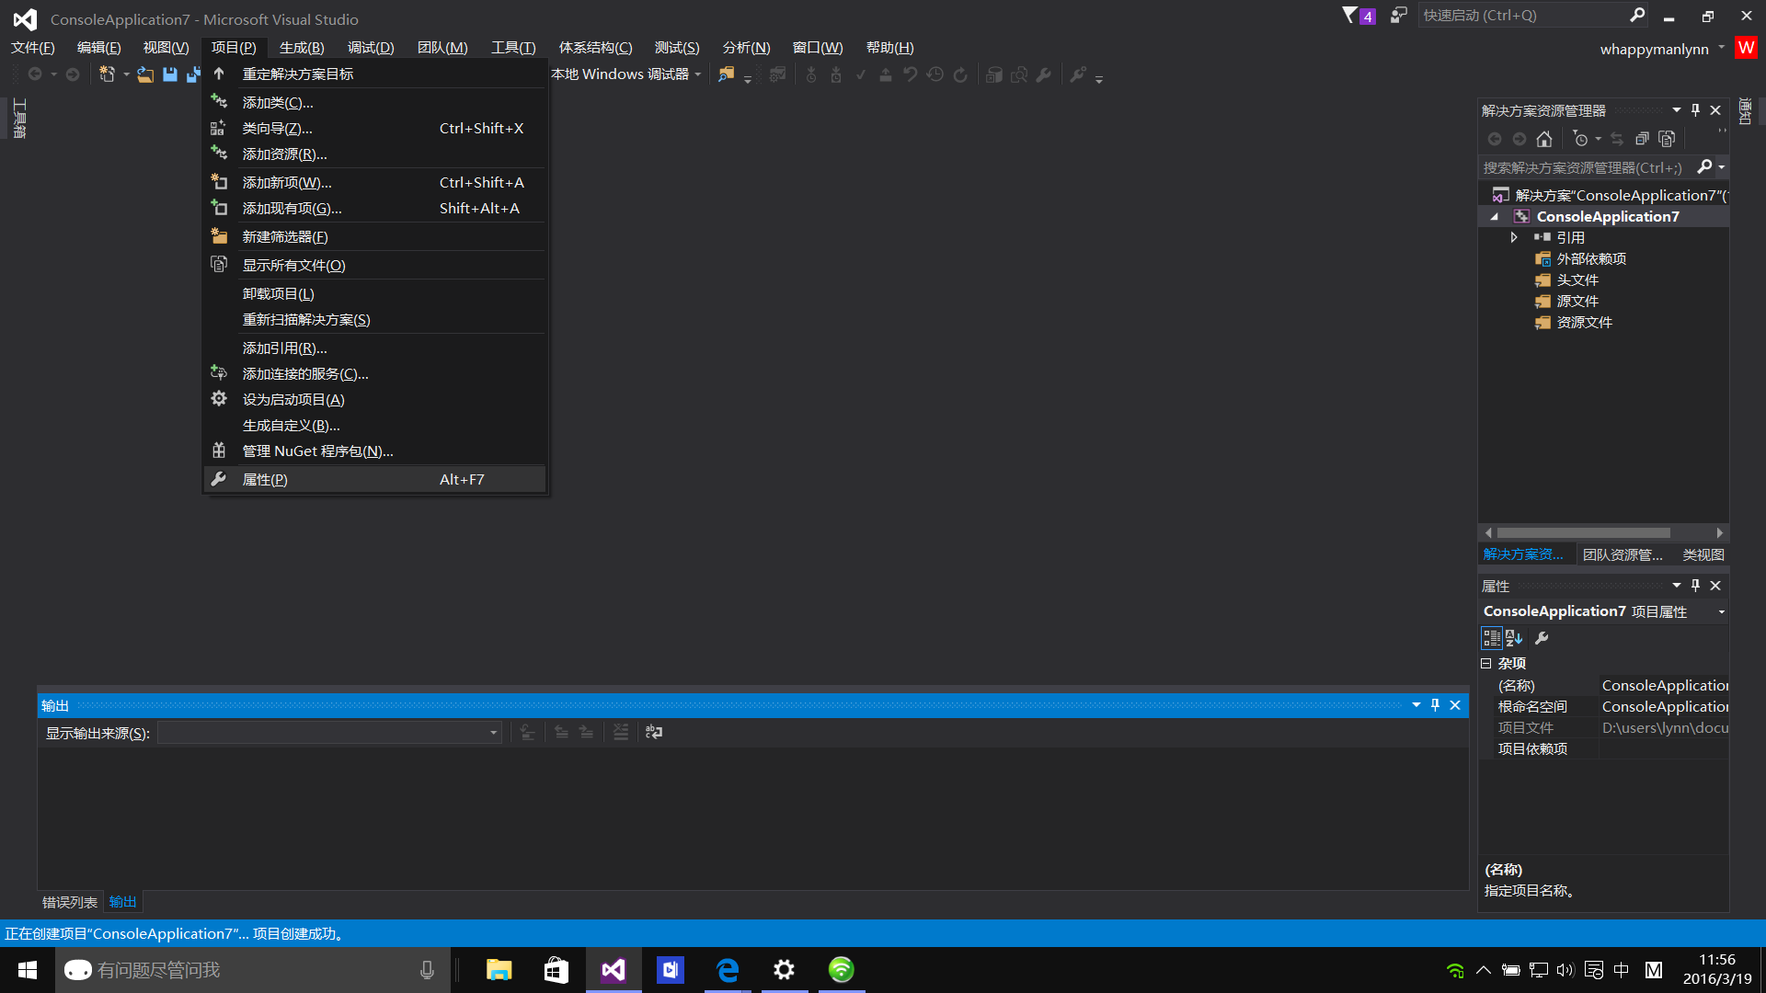1766x993 pixels.
Task: Open Solution Explorer window options dropdown arrow
Action: [x=1676, y=110]
